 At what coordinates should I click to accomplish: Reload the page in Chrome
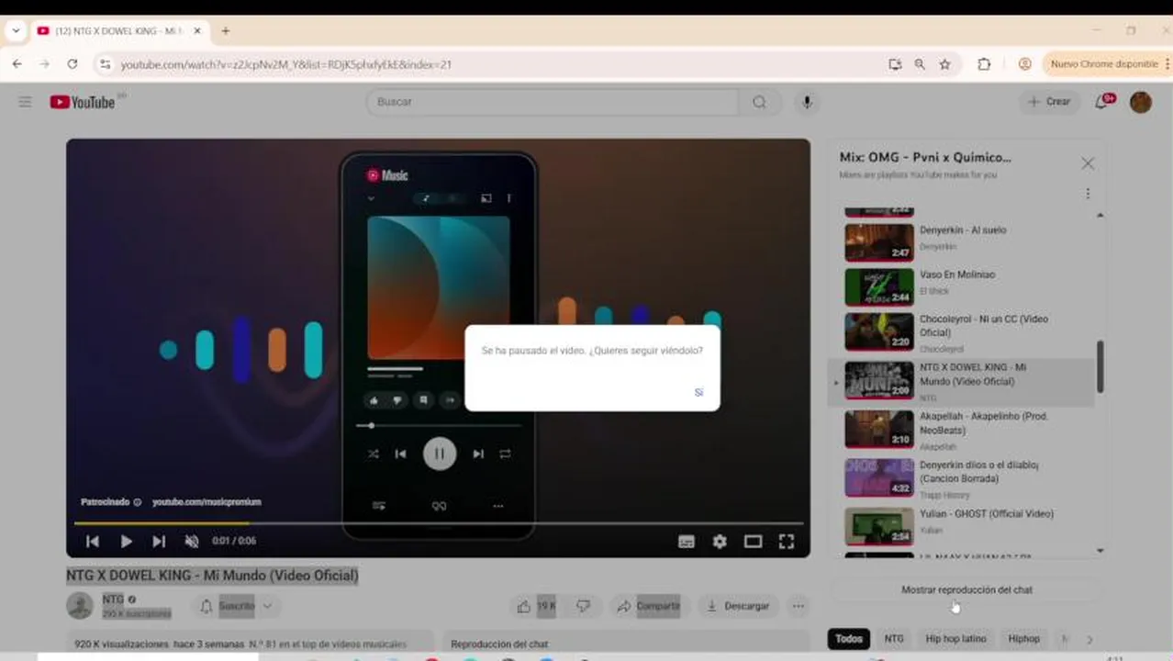point(72,64)
